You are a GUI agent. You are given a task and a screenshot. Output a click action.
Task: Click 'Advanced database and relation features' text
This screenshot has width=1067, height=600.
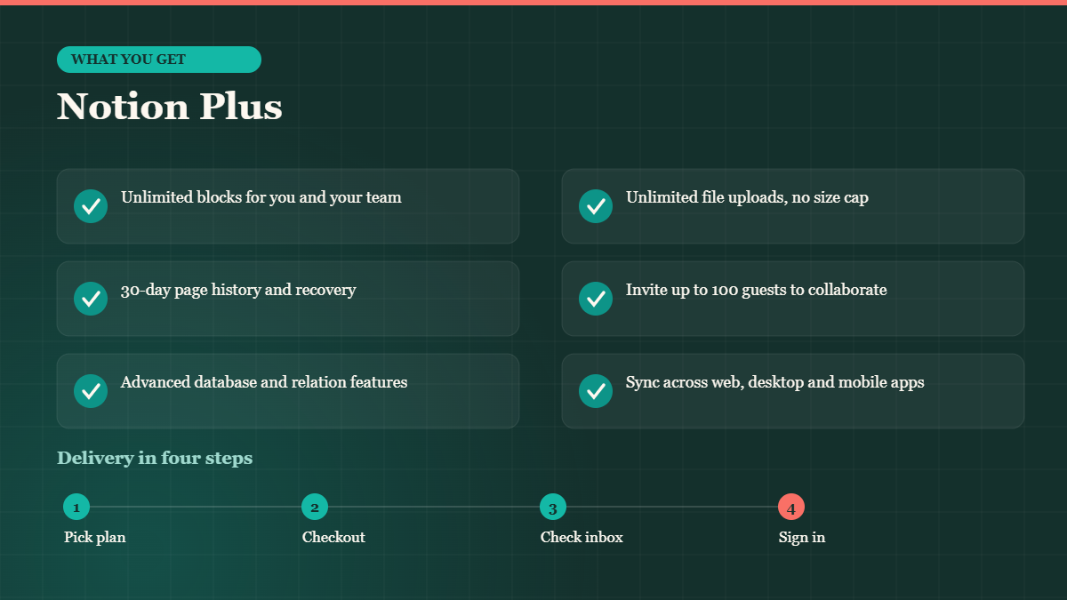[264, 382]
